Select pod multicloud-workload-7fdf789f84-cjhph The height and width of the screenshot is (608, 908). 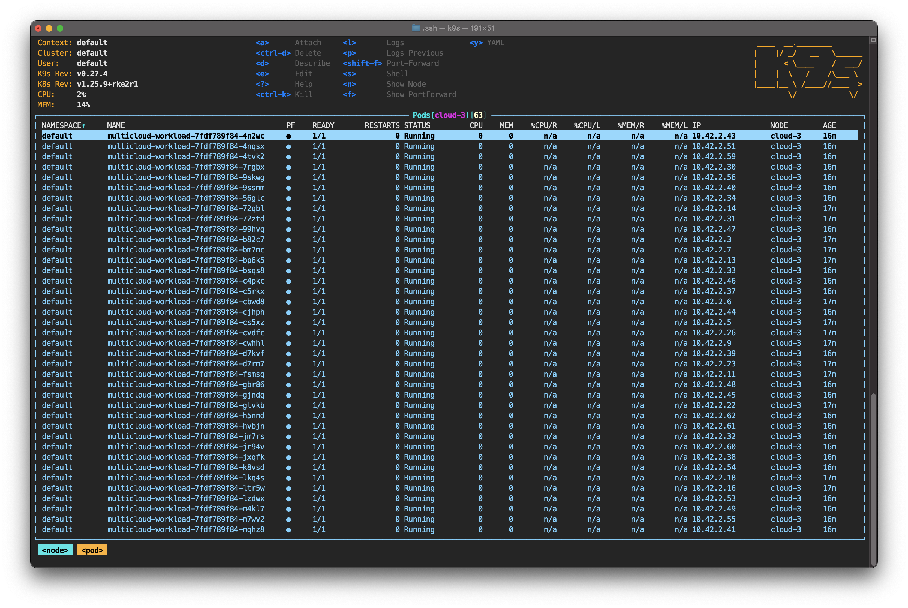tap(450, 312)
